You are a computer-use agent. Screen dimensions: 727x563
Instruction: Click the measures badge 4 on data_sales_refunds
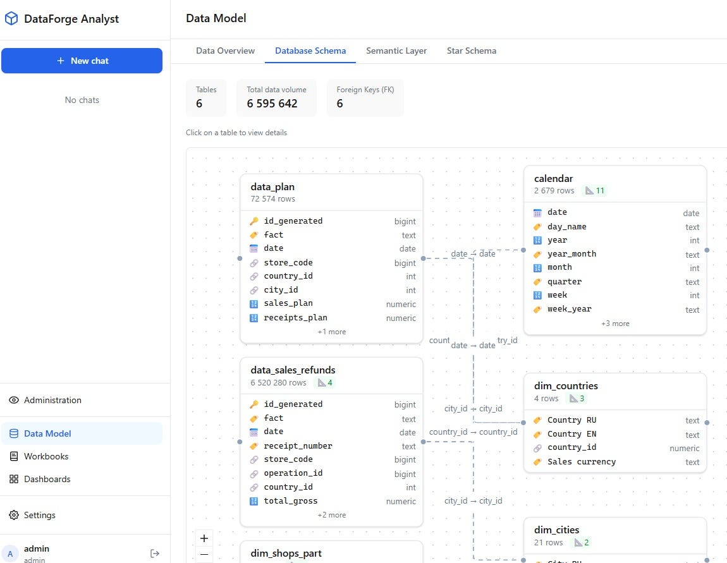tap(325, 383)
